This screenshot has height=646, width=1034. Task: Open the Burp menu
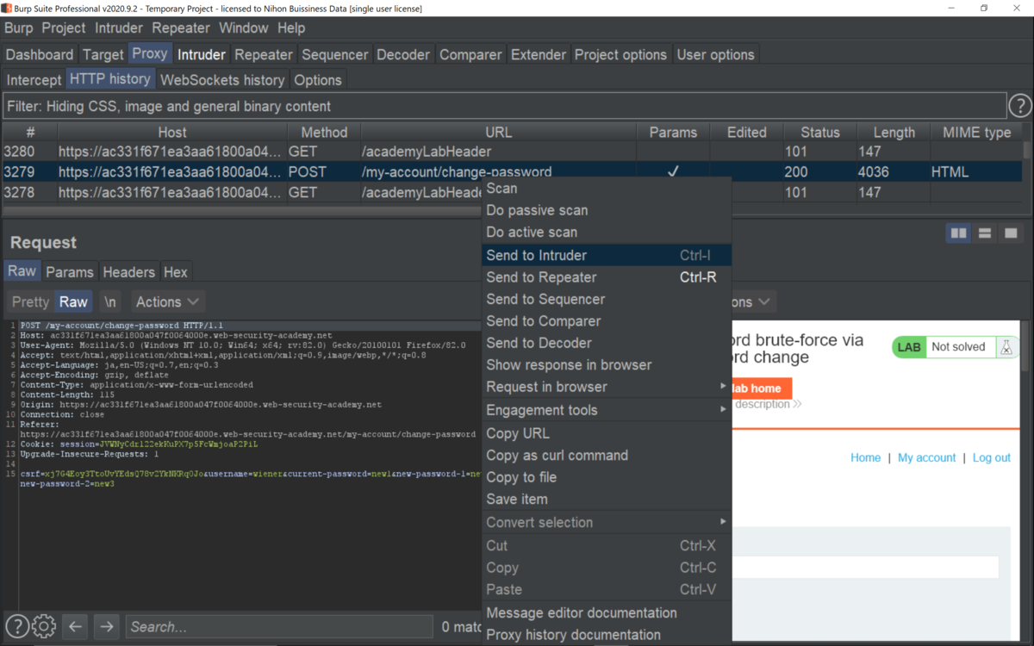19,28
